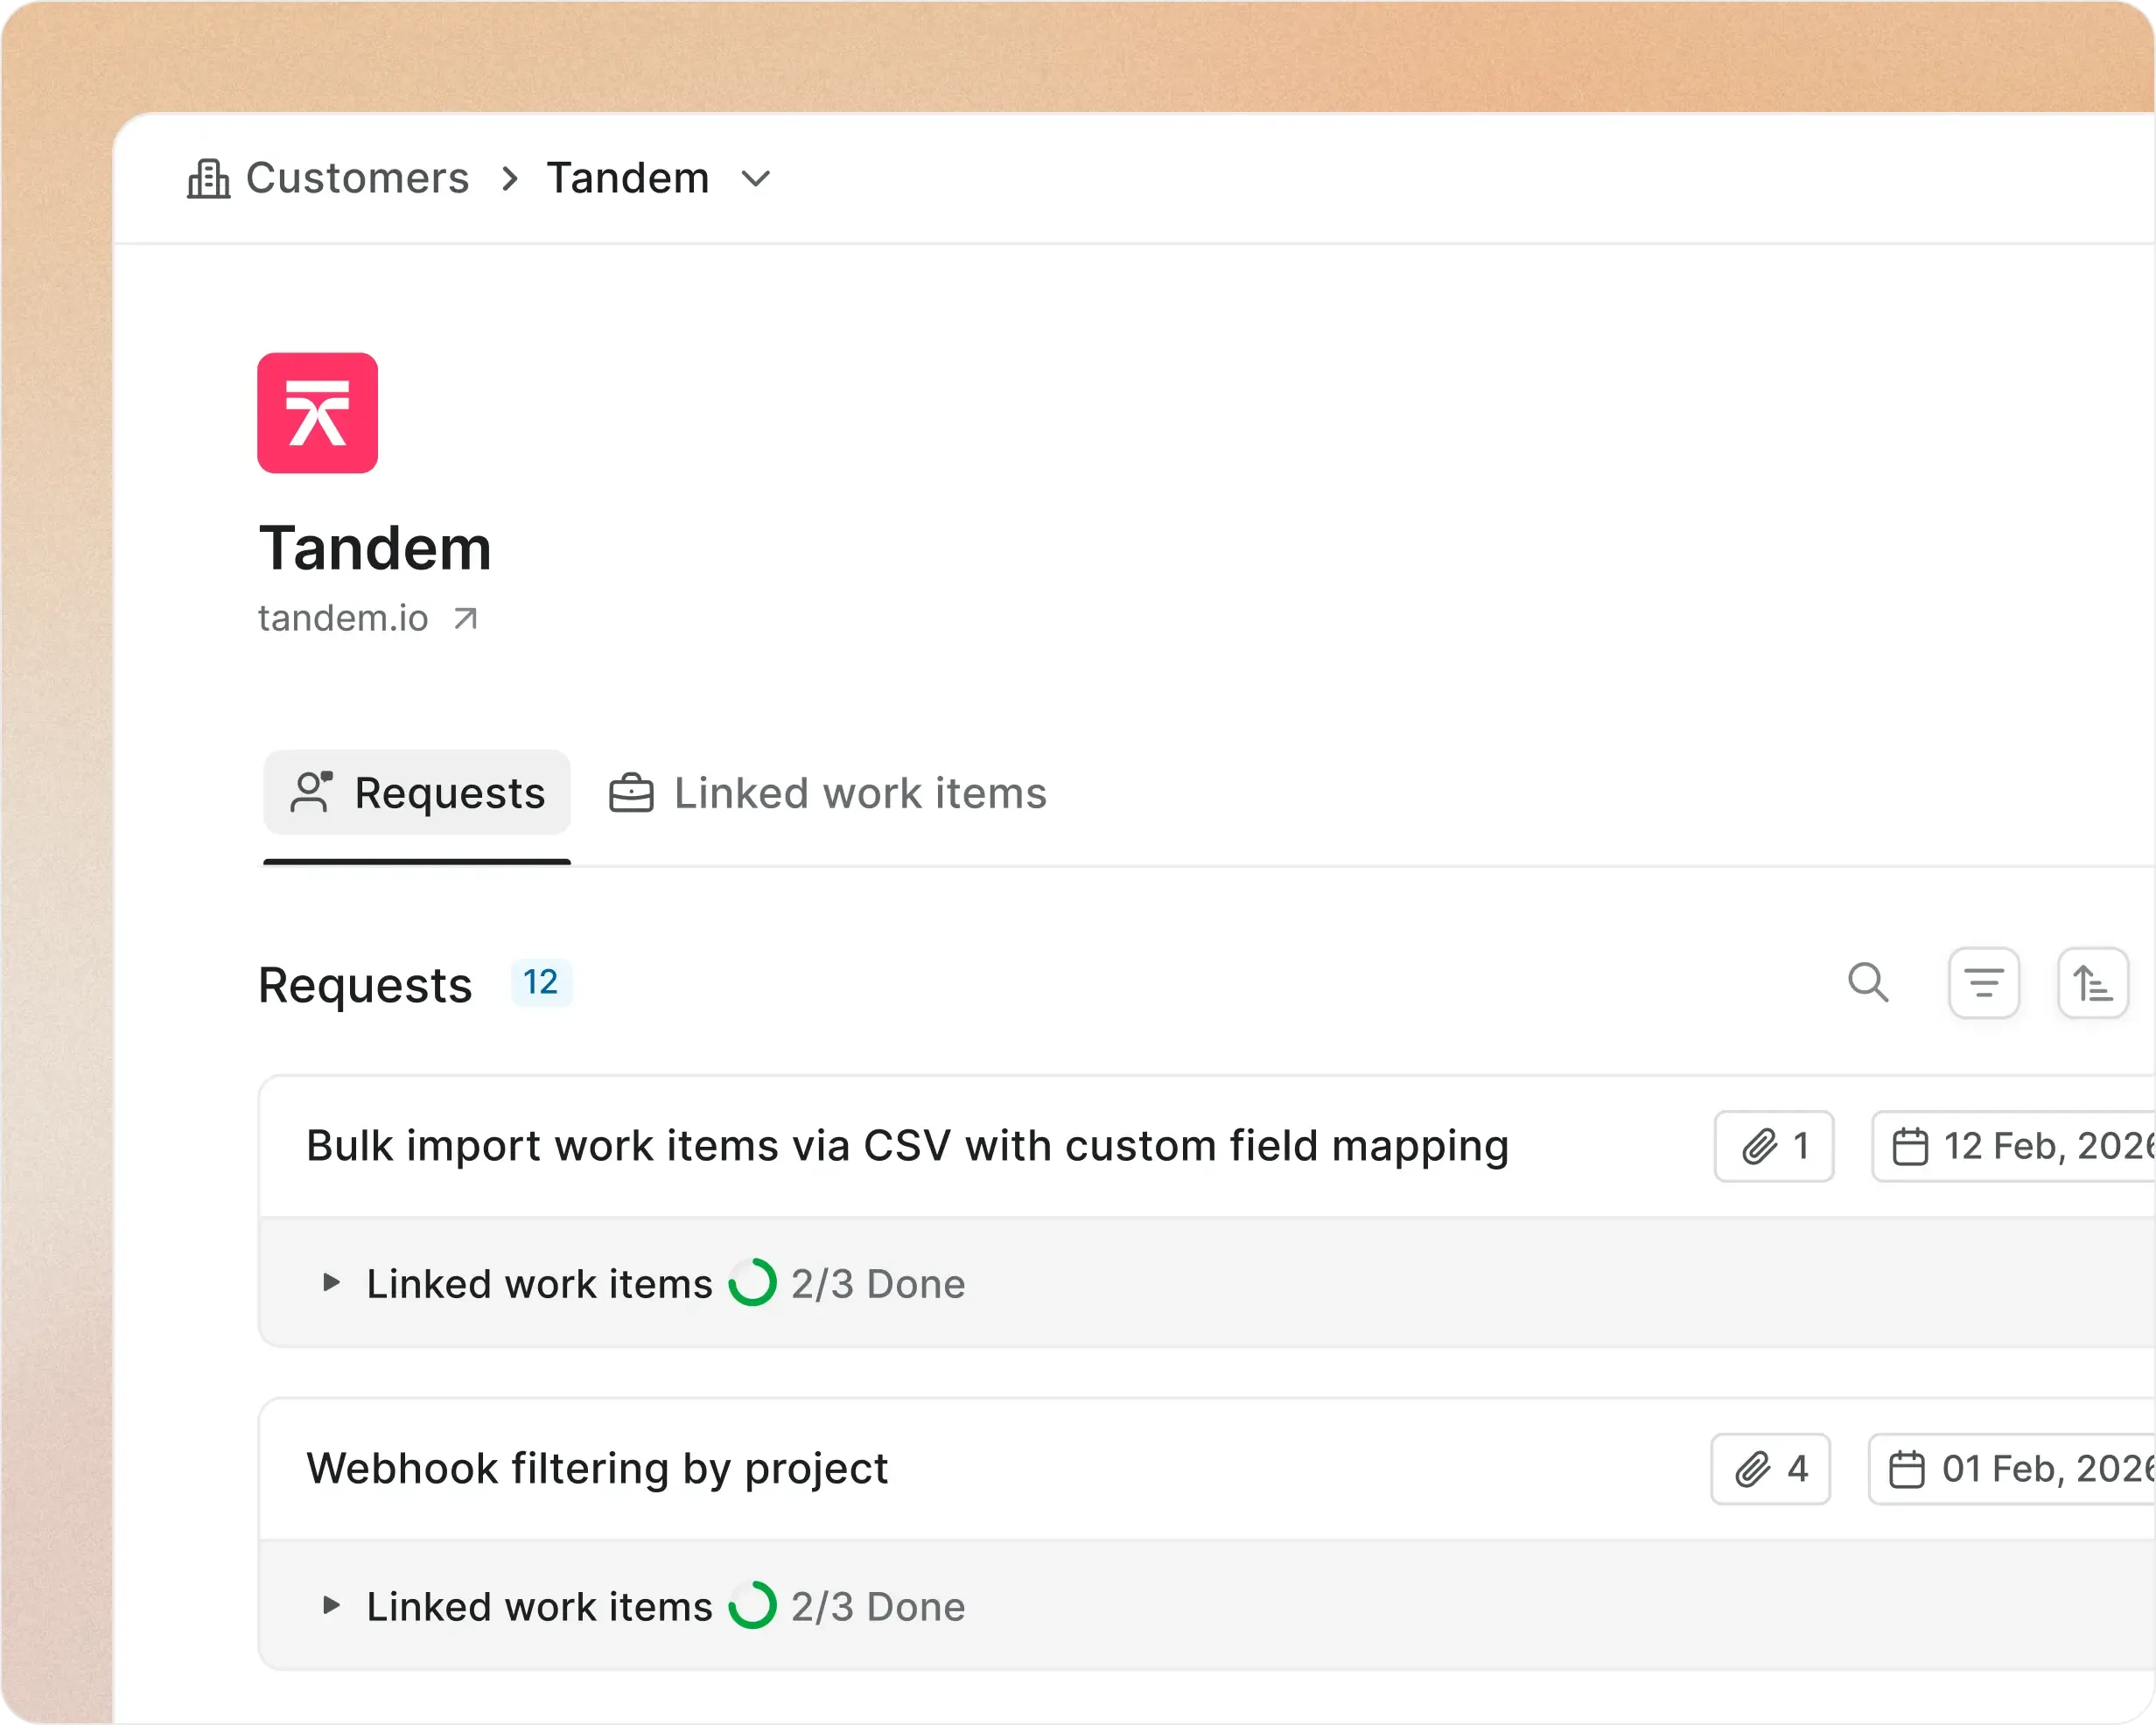Screen dimensions: 2156x1725
Task: Switch to the Linked work items tab
Action: pos(860,792)
